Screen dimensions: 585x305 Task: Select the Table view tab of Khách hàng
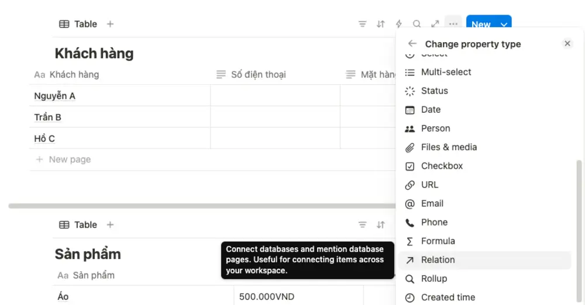pyautogui.click(x=78, y=24)
